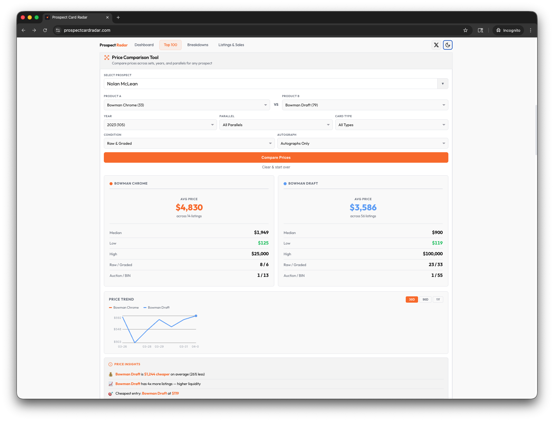Image resolution: width=554 pixels, height=421 pixels.
Task: Click the Bowman Chrome legend entry
Action: [124, 307]
